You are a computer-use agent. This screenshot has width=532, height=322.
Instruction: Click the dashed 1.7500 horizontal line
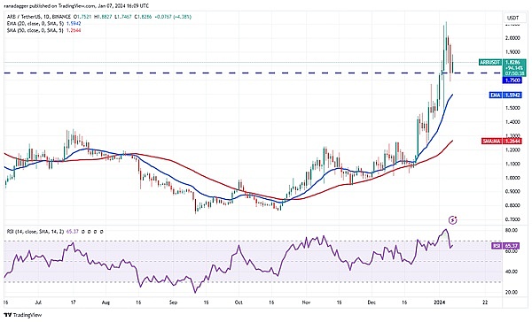point(253,73)
